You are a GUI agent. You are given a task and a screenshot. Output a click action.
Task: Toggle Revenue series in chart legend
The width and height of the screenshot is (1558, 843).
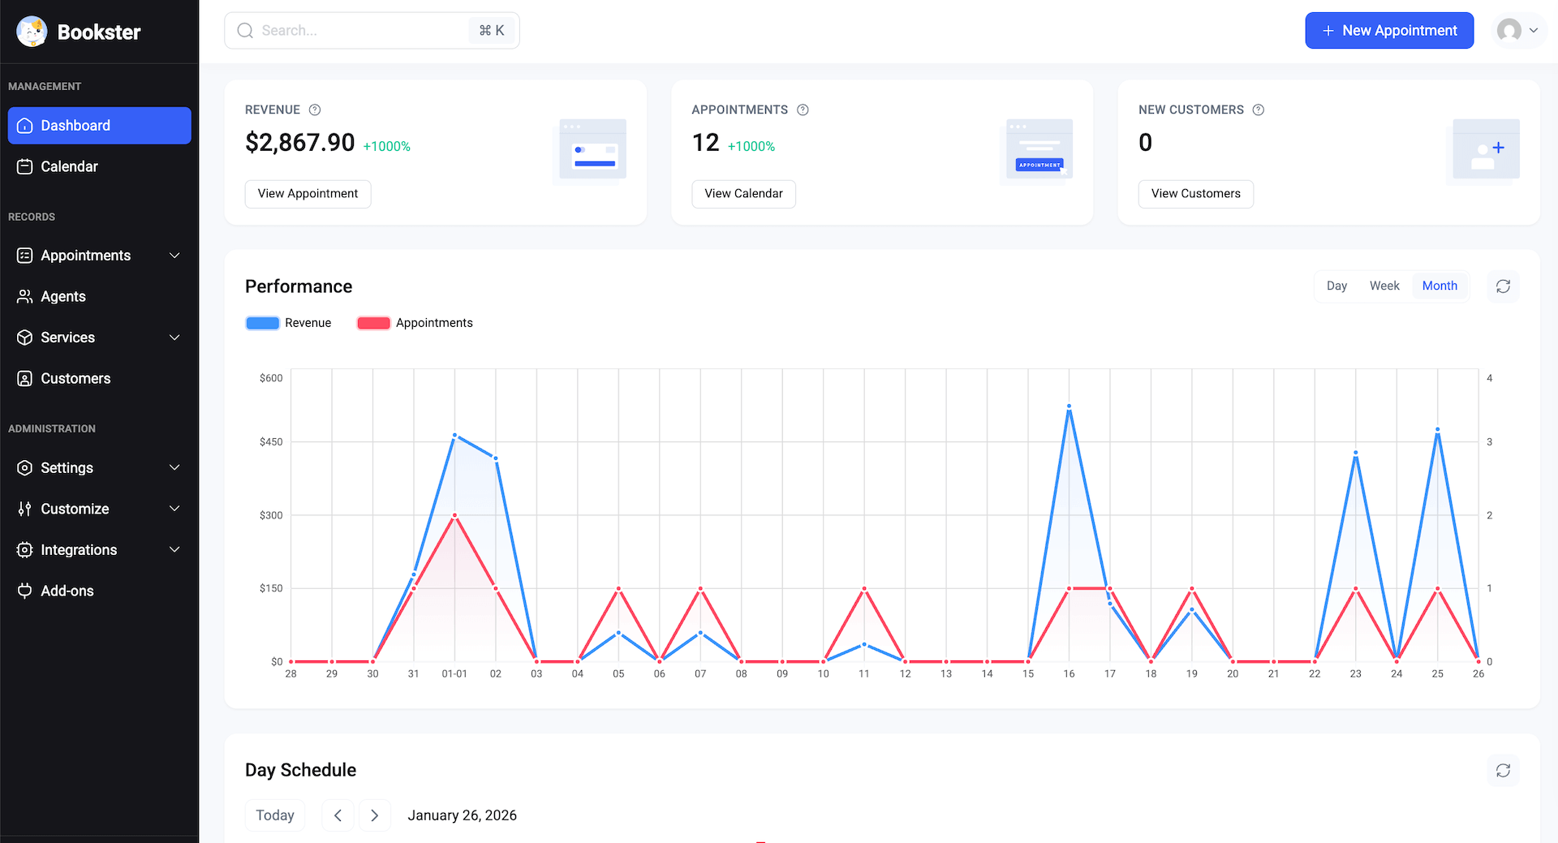click(289, 323)
